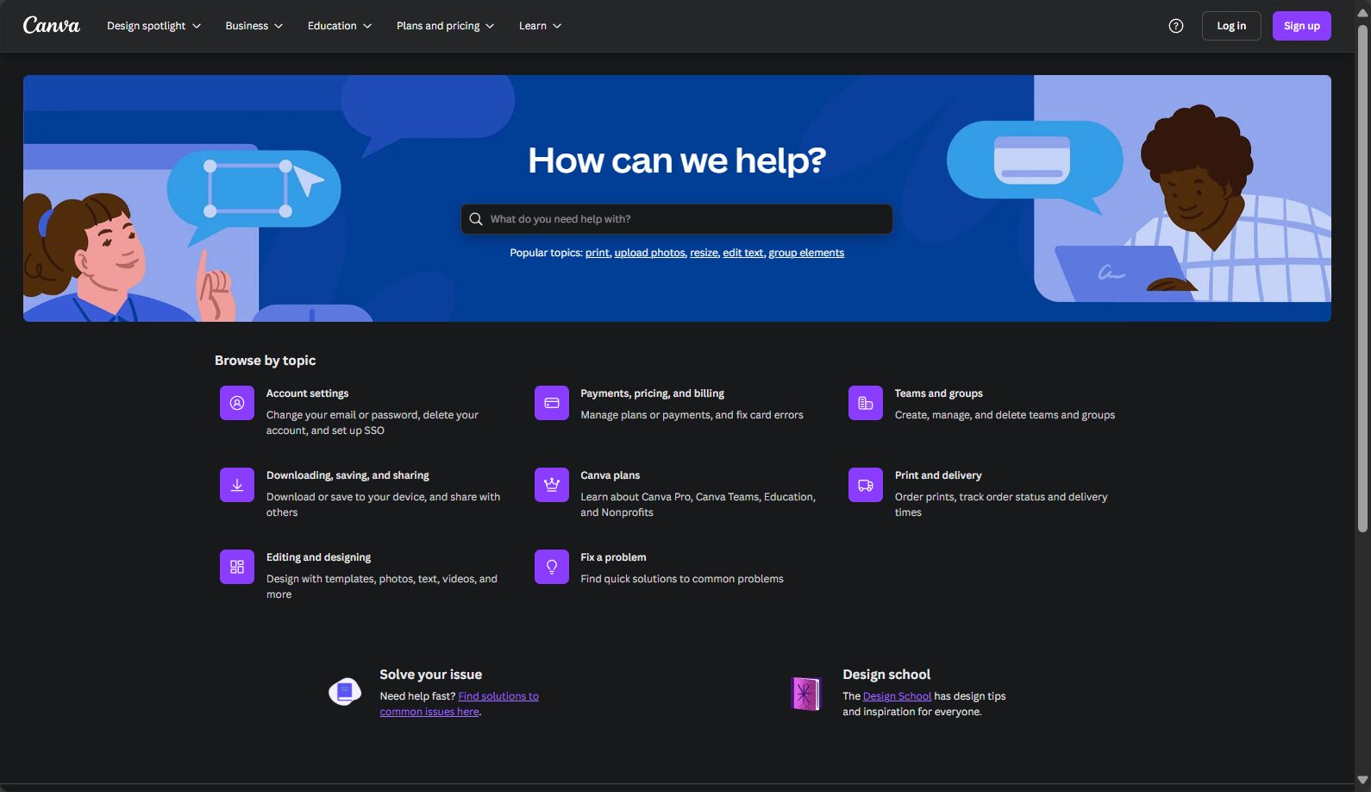Open the Downloading, saving, and sharing title
Viewport: 1371px width, 792px height.
347,475
